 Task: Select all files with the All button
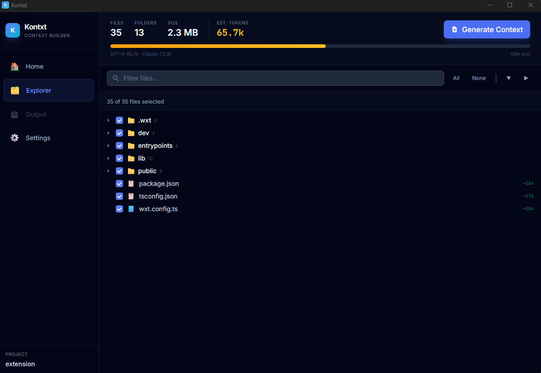456,78
